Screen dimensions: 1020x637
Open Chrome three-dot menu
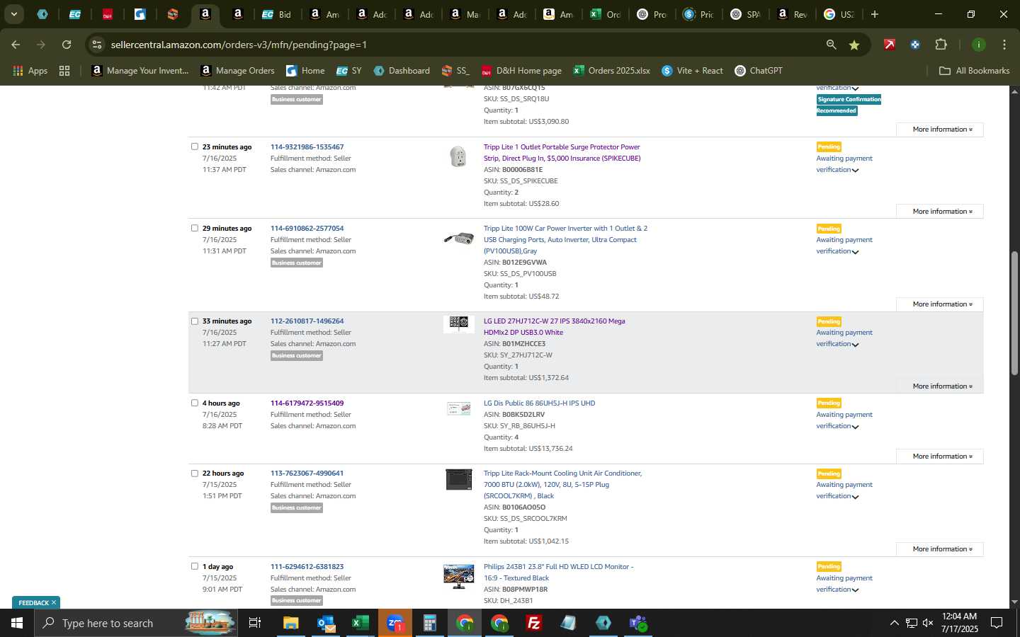1004,45
